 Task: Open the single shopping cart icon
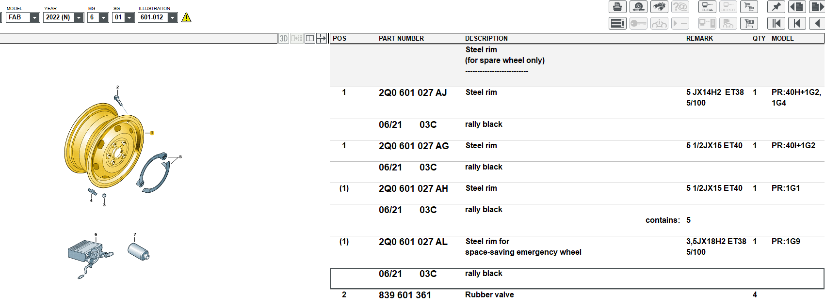[x=749, y=23]
